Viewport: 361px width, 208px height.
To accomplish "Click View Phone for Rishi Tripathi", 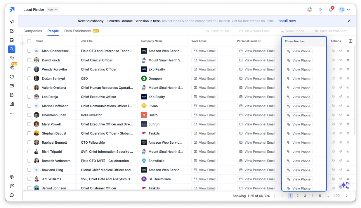I will 299,152.
